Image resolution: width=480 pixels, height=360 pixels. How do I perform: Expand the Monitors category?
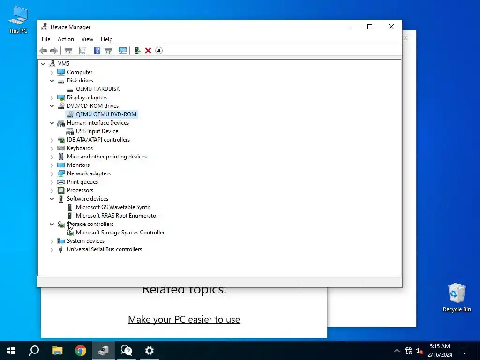[52, 165]
